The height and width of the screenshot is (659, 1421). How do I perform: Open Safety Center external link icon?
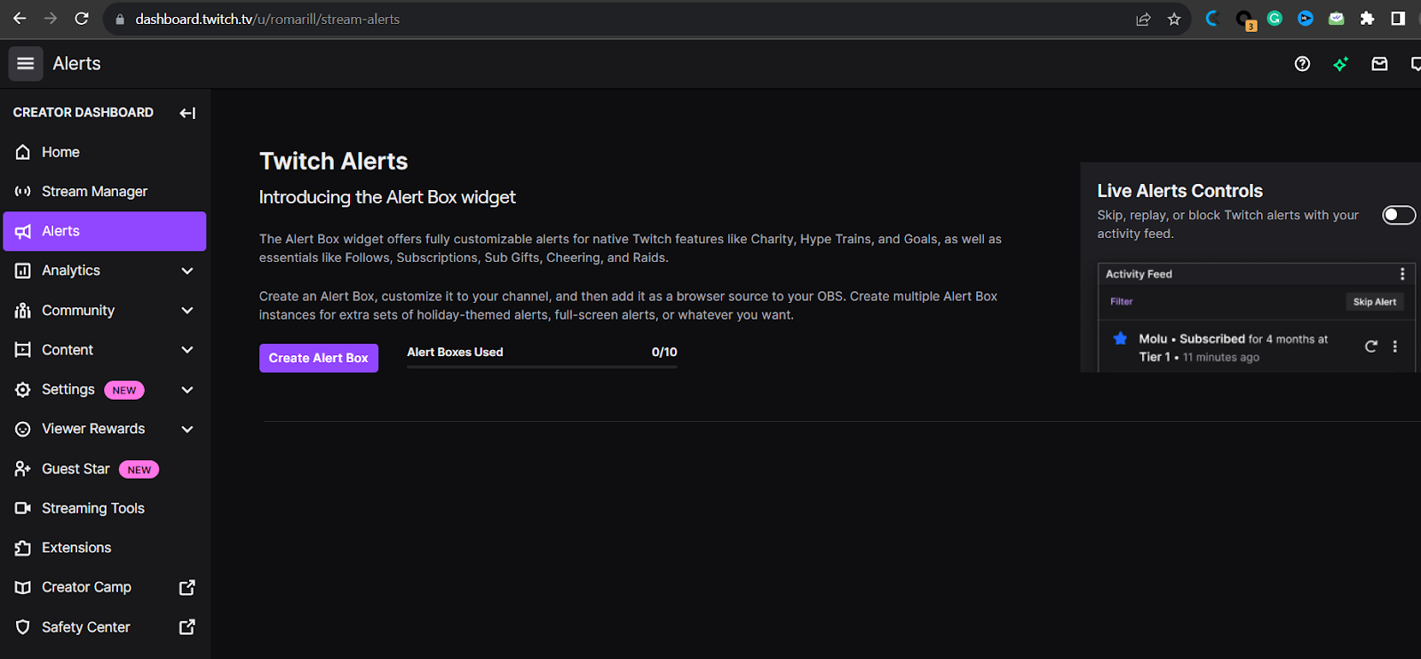[x=187, y=627]
